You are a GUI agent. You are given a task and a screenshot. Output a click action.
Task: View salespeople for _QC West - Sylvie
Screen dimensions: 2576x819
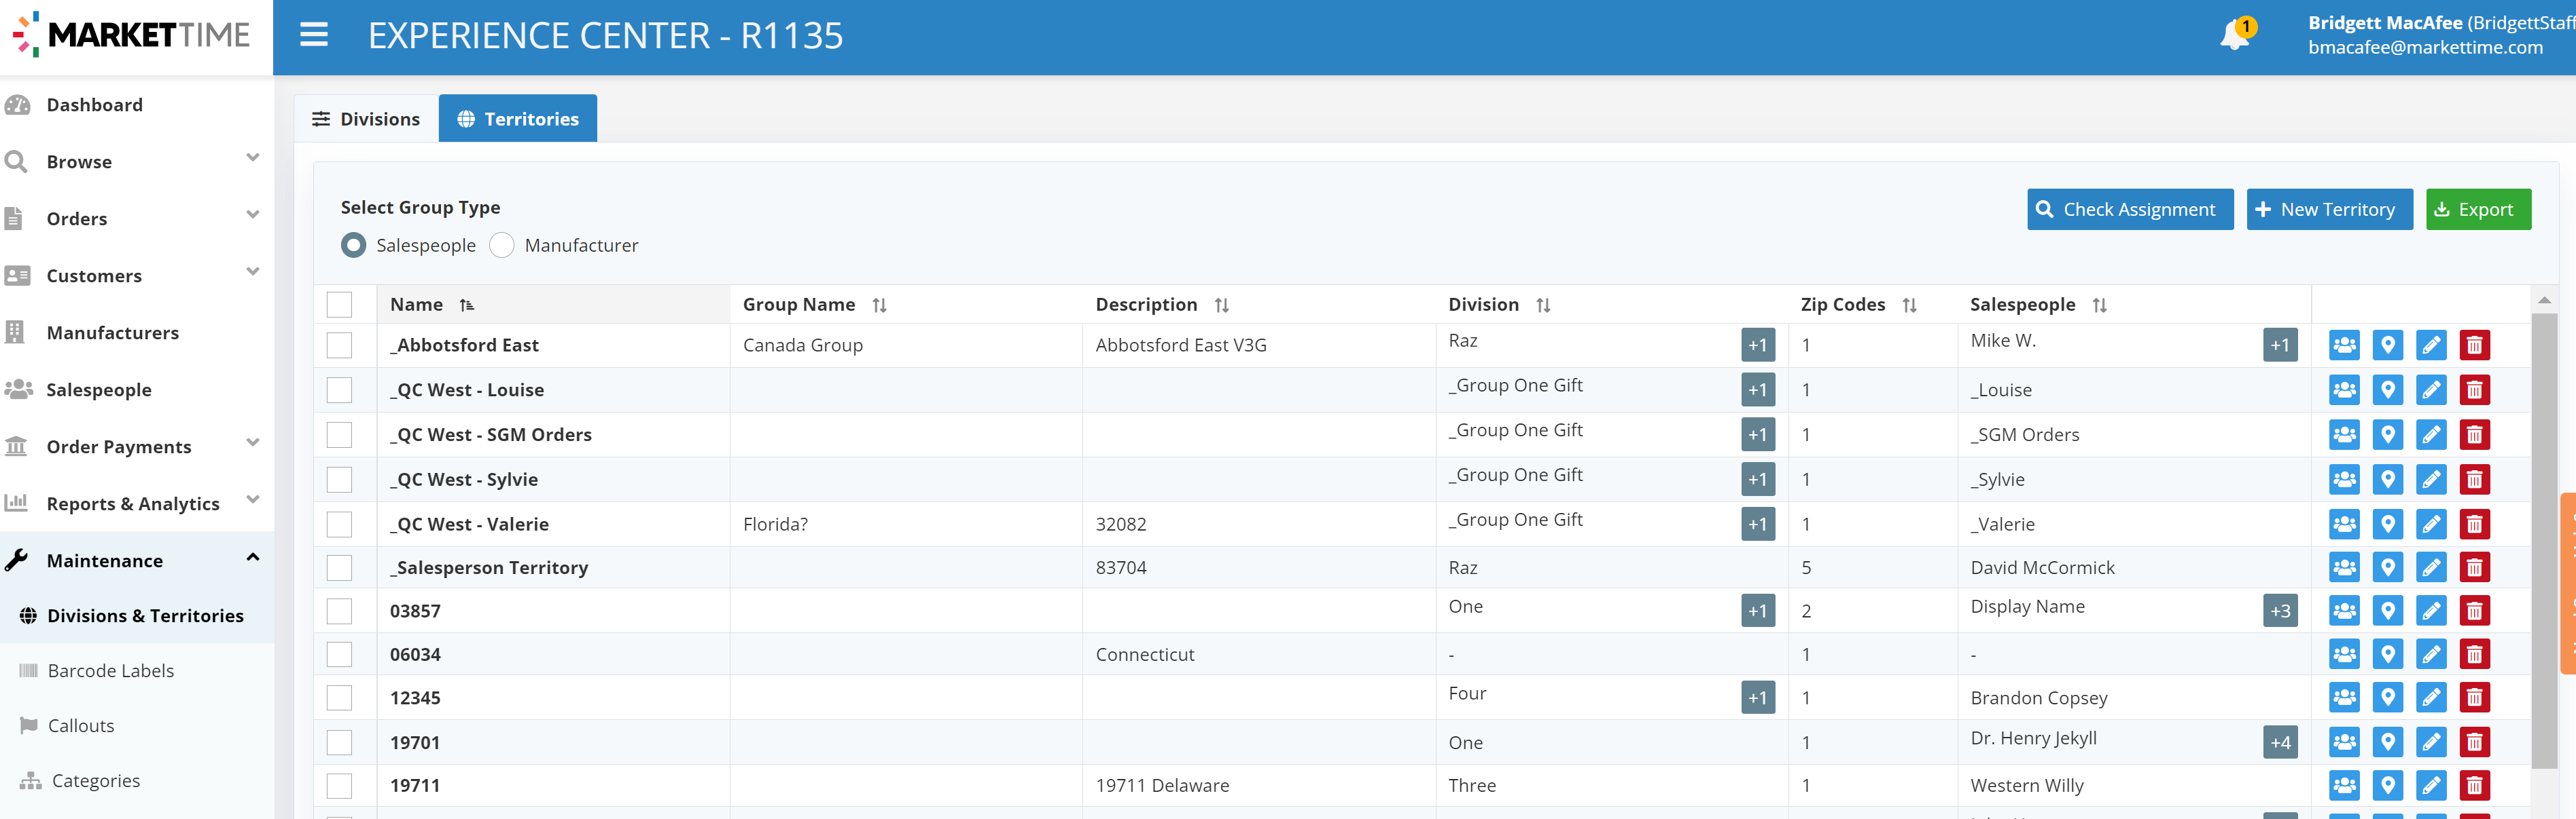pos(2344,480)
